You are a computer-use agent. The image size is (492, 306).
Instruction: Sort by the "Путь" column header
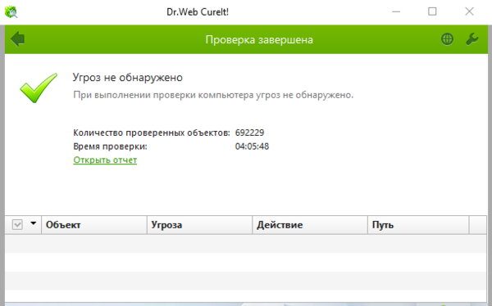(x=418, y=225)
